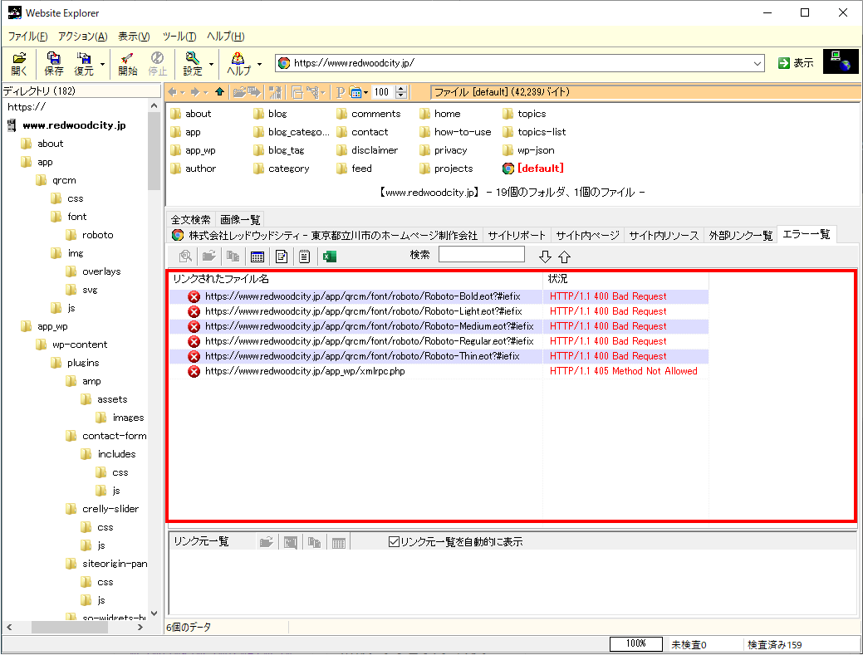Viewport: 863px width, 655px height.
Task: Find next with the down arrow icon
Action: tap(545, 257)
